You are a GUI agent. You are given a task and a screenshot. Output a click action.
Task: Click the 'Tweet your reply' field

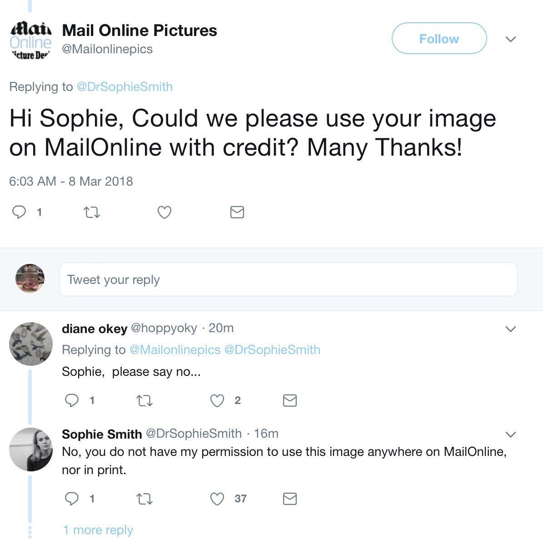[289, 279]
